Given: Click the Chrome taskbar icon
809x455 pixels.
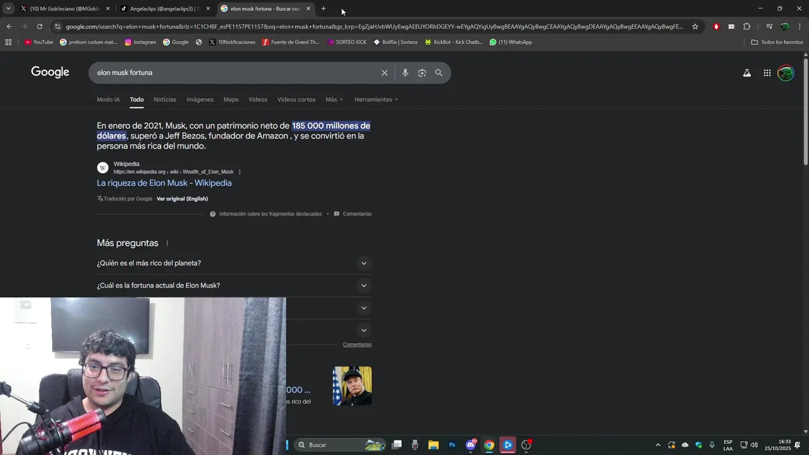Looking at the screenshot, I should (489, 445).
